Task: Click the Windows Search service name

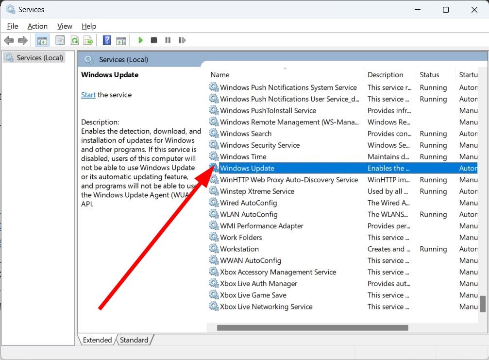Action: tap(246, 134)
